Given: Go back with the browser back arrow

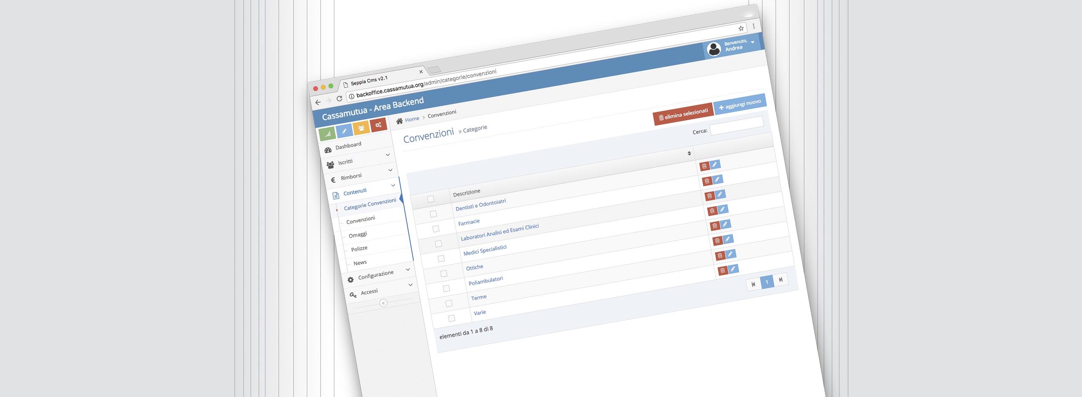Looking at the screenshot, I should click(318, 102).
